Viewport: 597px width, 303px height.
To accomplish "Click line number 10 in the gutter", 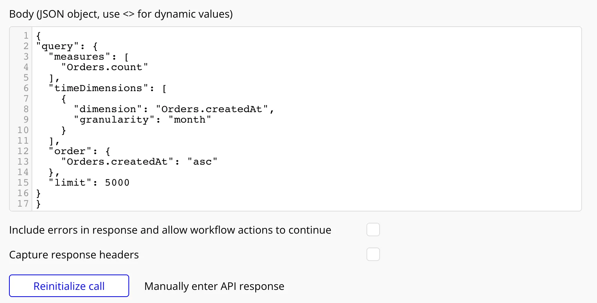I will (23, 130).
